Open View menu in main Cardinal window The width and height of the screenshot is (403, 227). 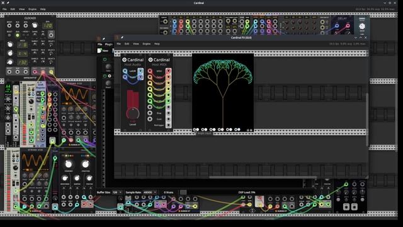pyautogui.click(x=21, y=9)
